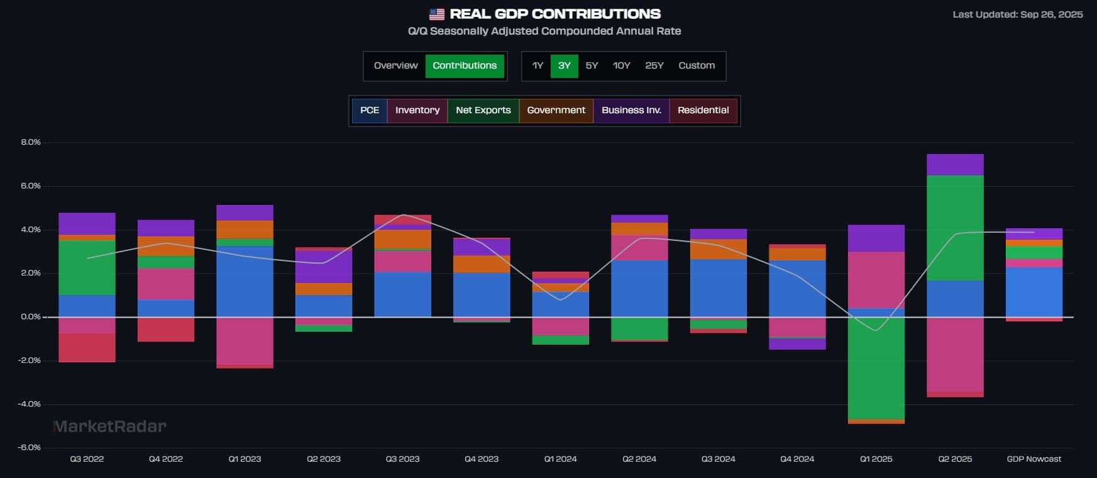Toggle the Business Inv. series
Image resolution: width=1097 pixels, height=478 pixels.
(631, 111)
